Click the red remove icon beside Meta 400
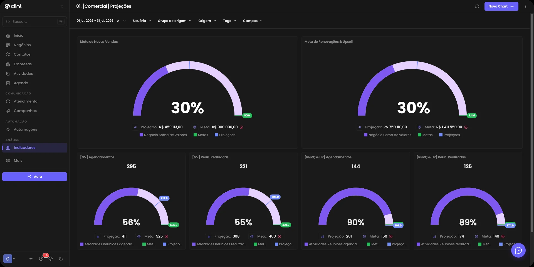Screen dimensions: 534x267 (x=280, y=236)
